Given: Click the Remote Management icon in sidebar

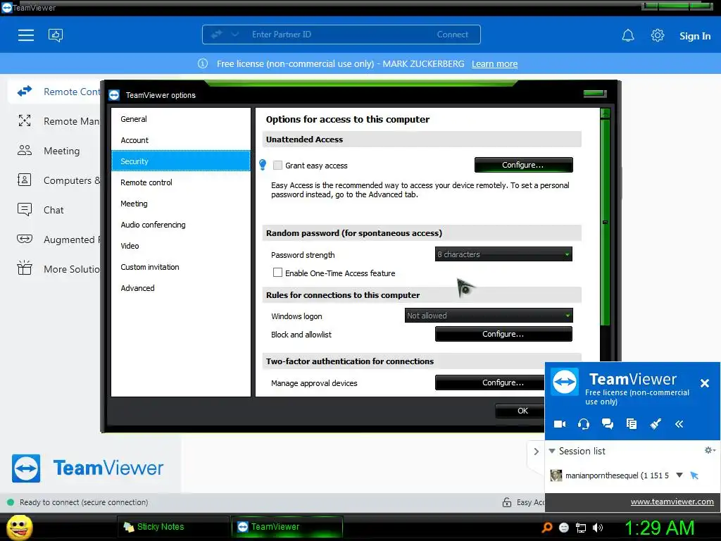Looking at the screenshot, I should (25, 120).
